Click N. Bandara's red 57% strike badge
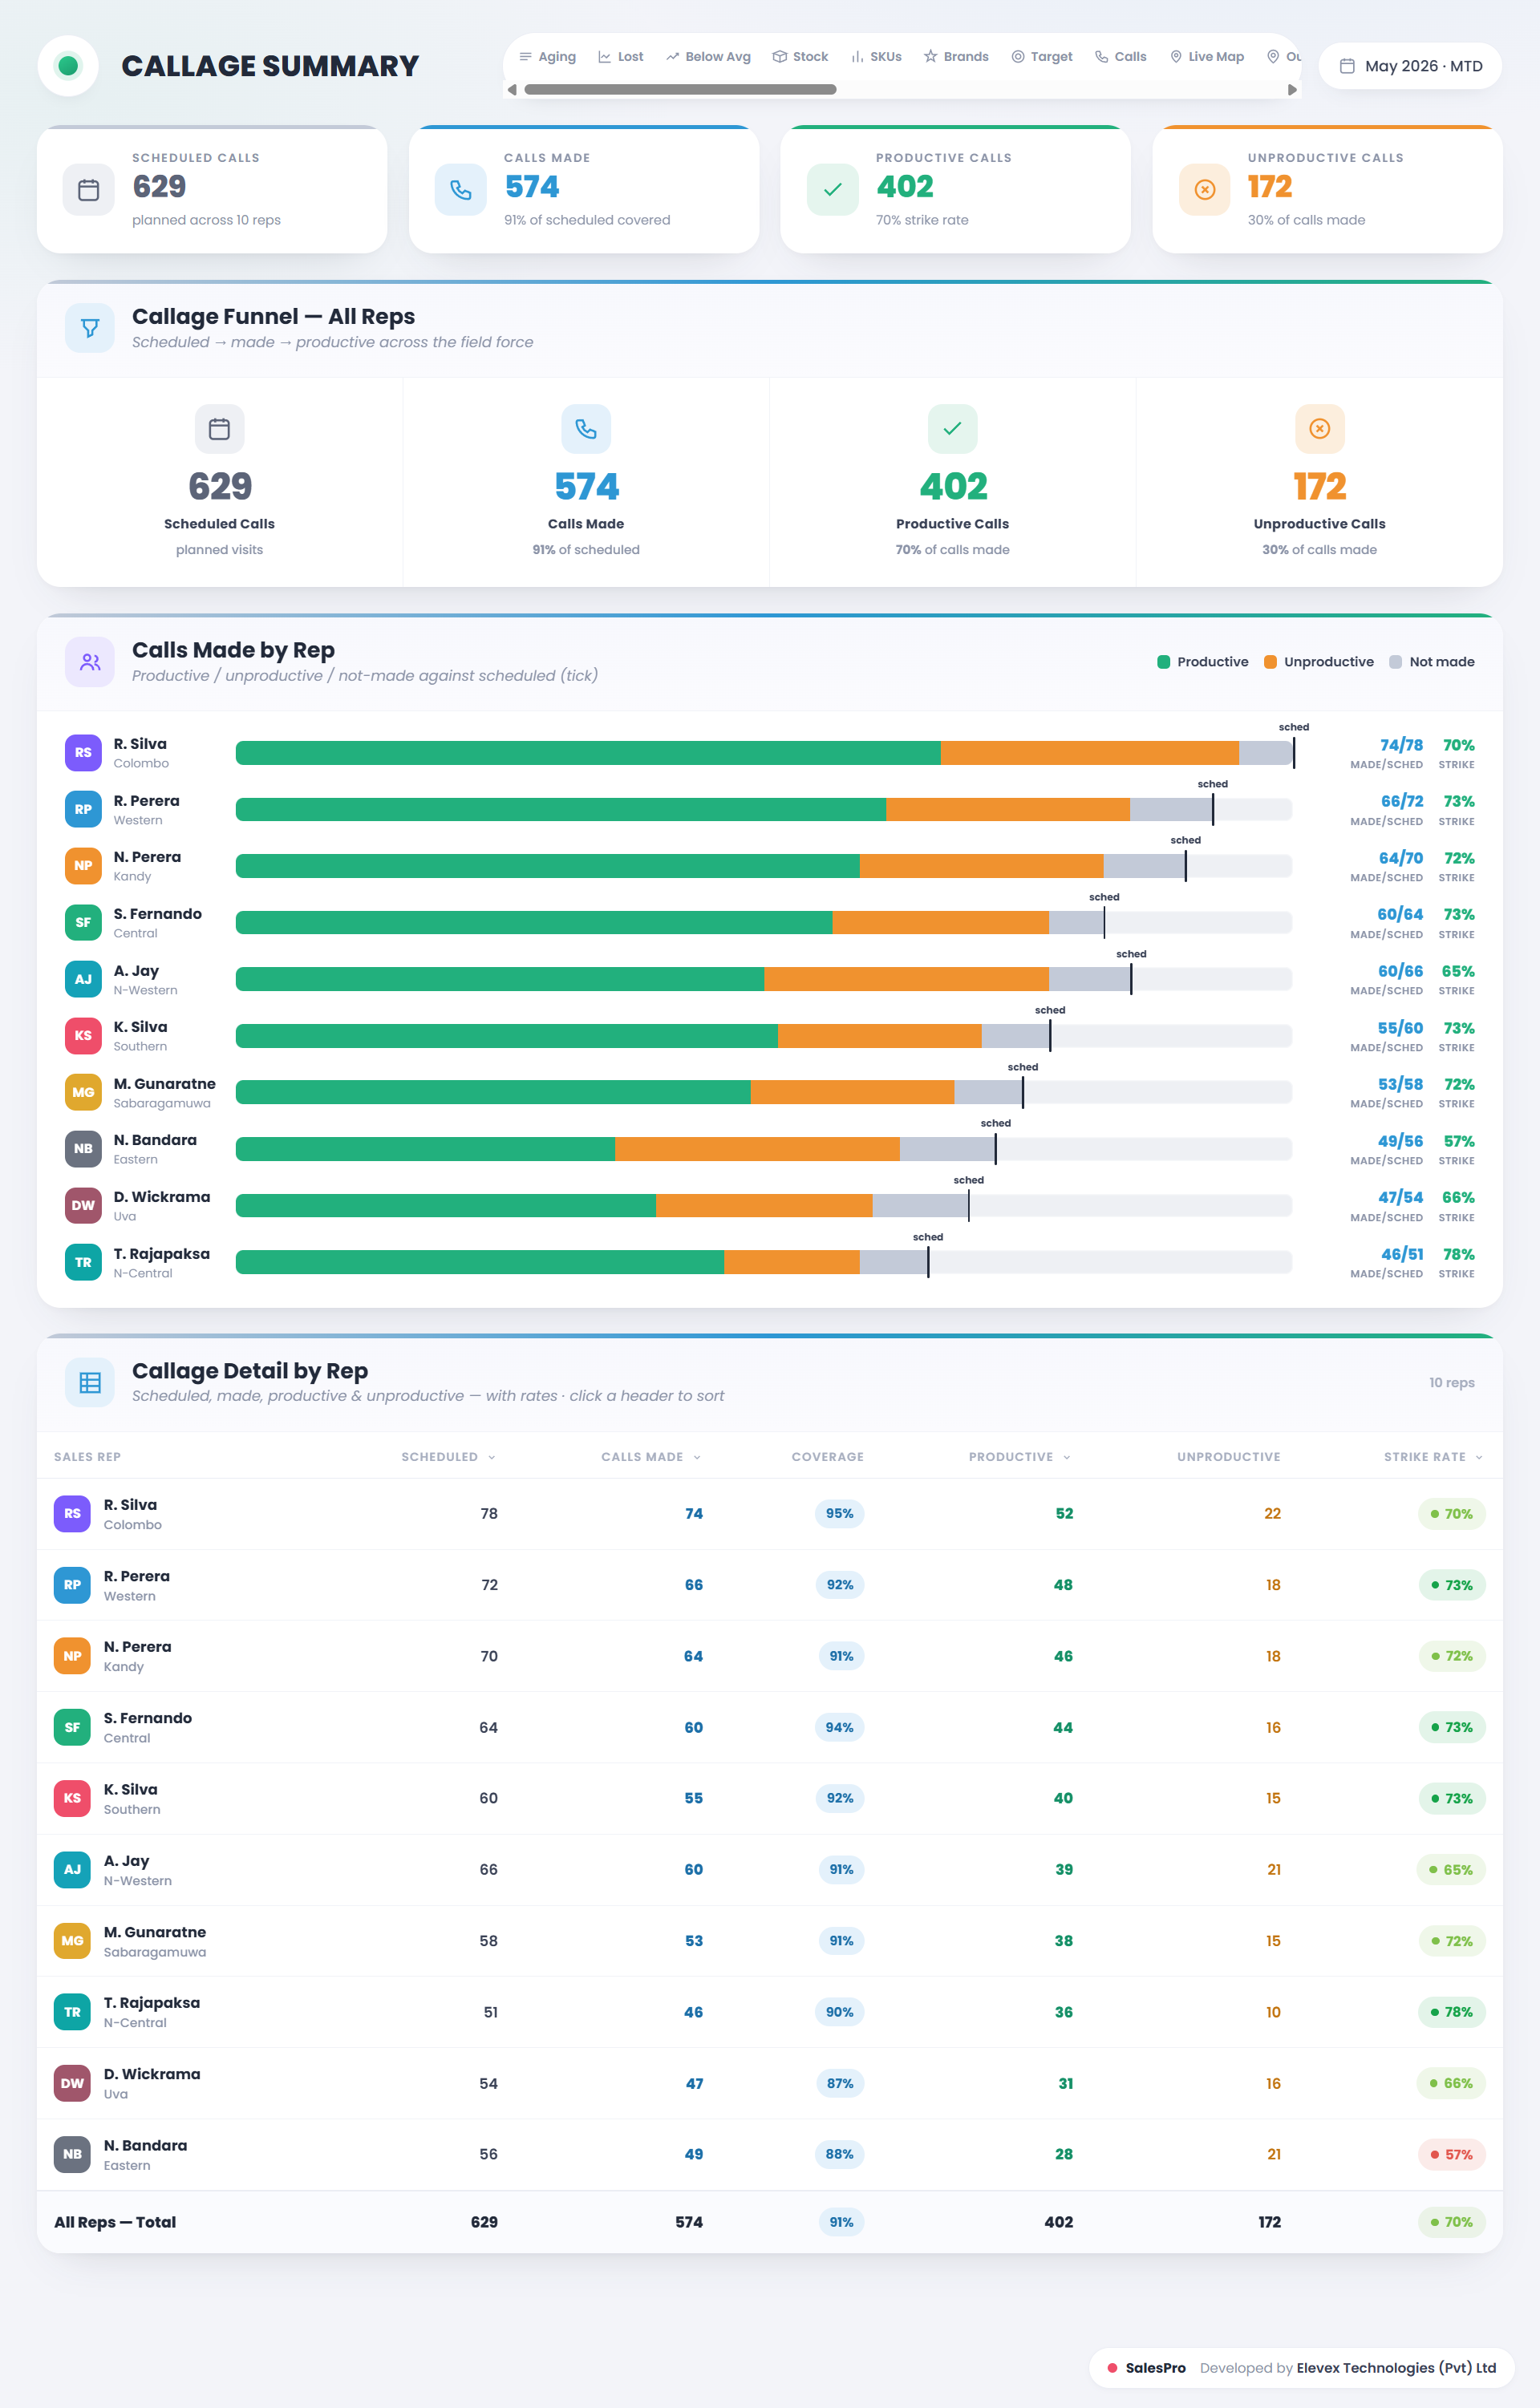 1451,2154
